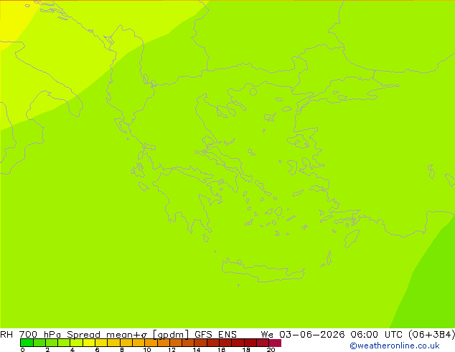Screen dimensions: 455x352
Task: Click the orange legend swatch starting at 10
Action: (151, 343)
